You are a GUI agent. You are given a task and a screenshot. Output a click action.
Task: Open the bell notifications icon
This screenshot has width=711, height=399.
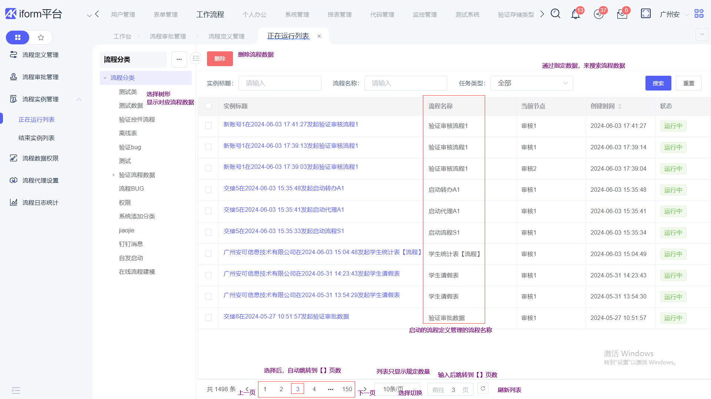[x=575, y=14]
